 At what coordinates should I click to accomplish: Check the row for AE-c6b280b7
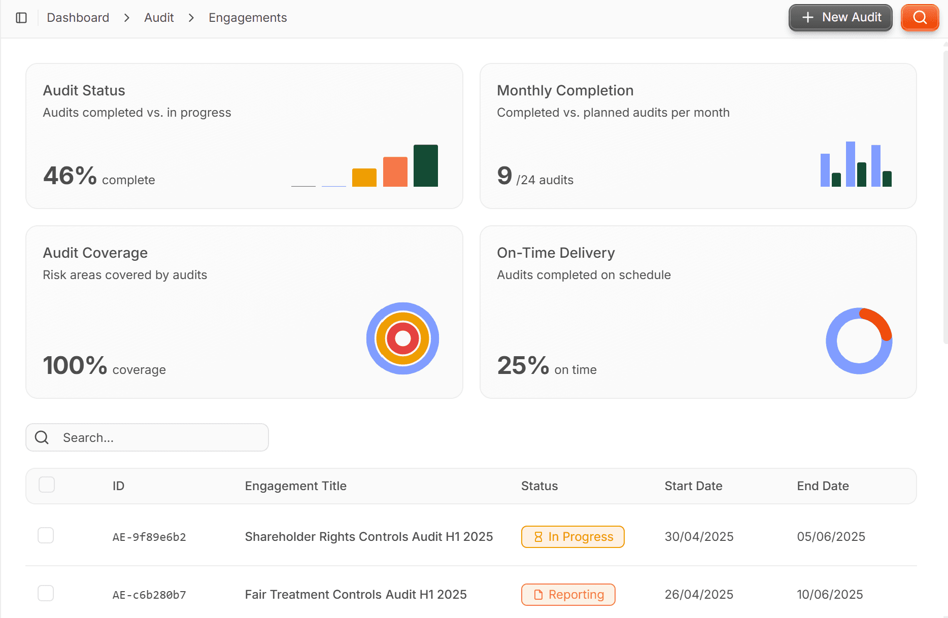tap(46, 593)
